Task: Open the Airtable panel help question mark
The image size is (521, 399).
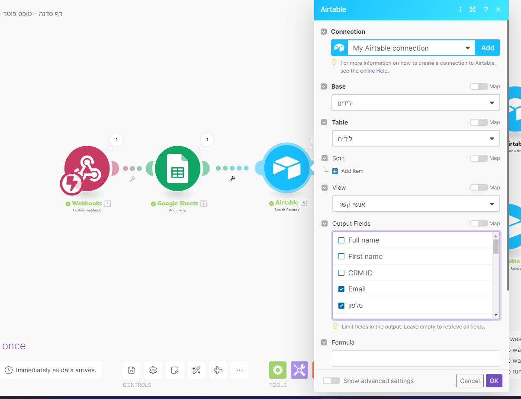Action: (486, 10)
